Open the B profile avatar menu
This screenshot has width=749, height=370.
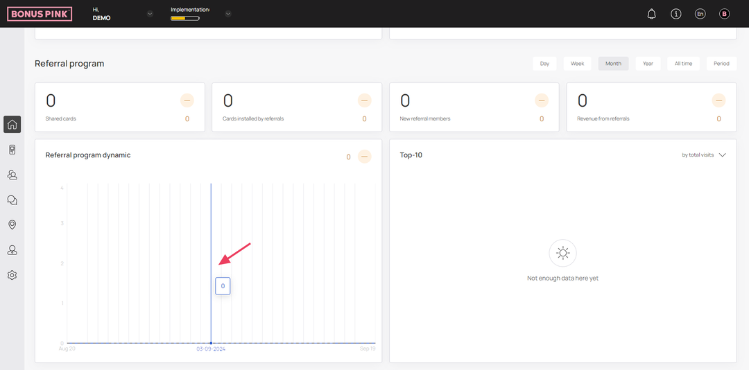click(725, 14)
